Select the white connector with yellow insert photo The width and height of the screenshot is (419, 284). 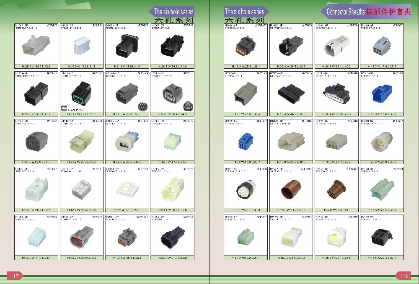[x=336, y=236]
